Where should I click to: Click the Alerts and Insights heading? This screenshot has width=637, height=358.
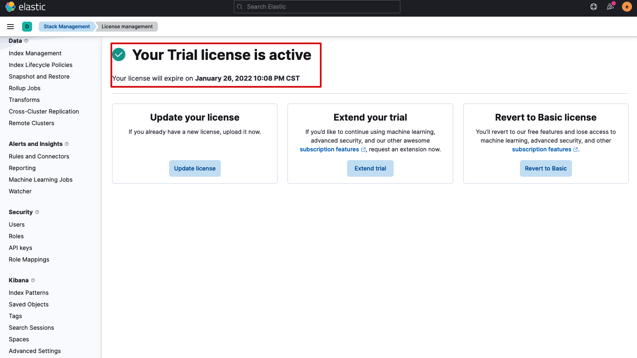click(35, 144)
